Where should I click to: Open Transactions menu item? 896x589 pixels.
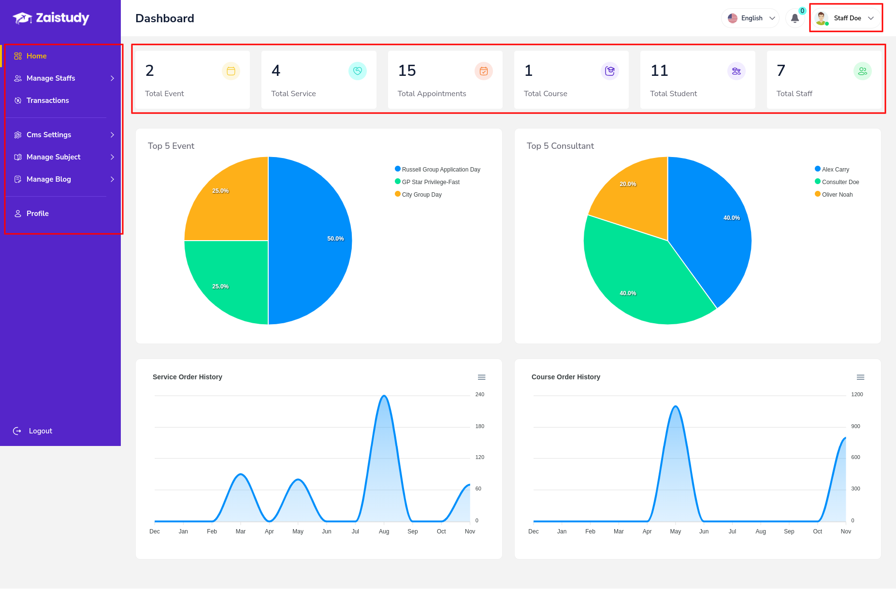(60, 101)
